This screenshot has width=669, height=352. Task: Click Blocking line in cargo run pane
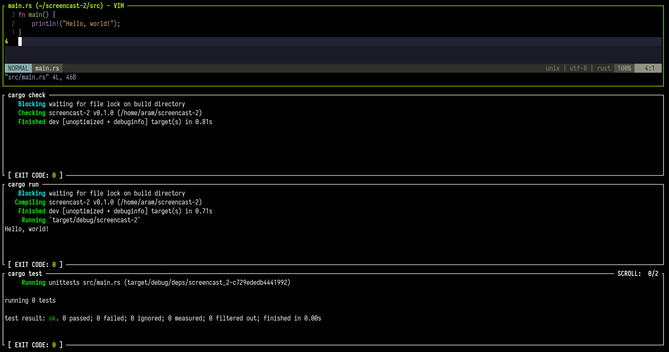coord(102,193)
